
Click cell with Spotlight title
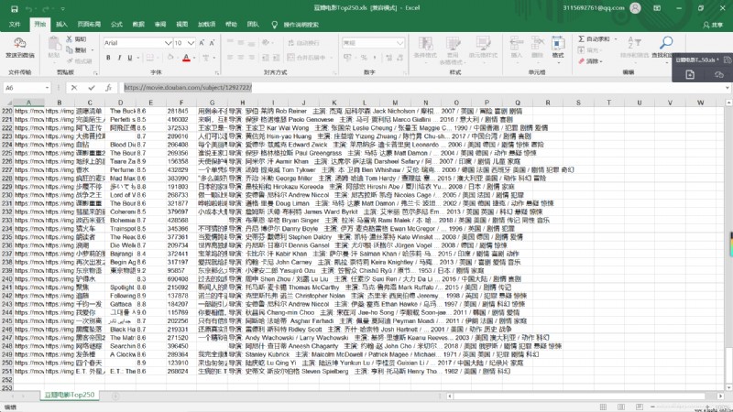pyautogui.click(x=121, y=287)
